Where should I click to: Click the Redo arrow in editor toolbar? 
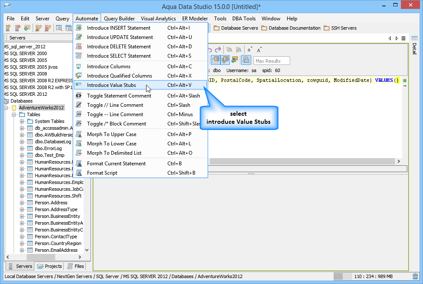click(x=218, y=50)
